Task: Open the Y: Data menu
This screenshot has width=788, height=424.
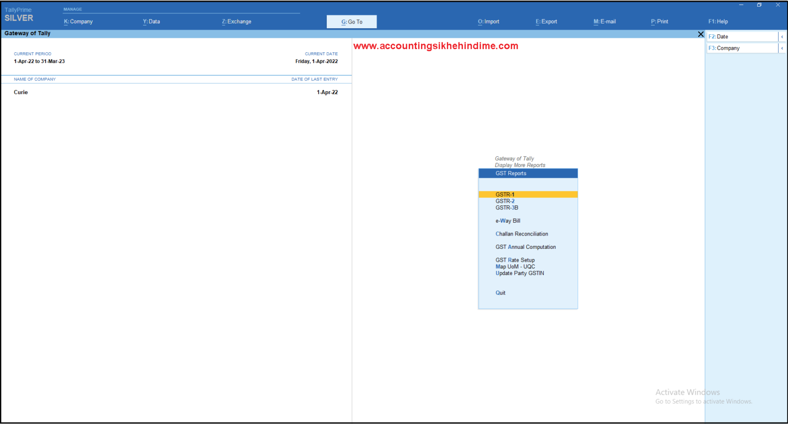Action: tap(151, 22)
